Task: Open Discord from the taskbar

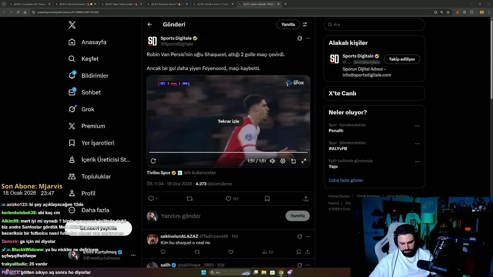Action: coord(290,272)
